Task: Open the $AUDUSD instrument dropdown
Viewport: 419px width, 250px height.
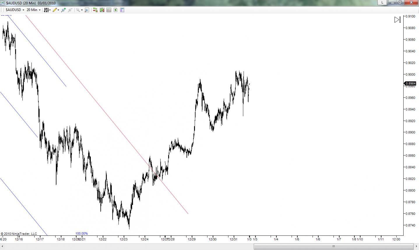Action: click(15, 10)
